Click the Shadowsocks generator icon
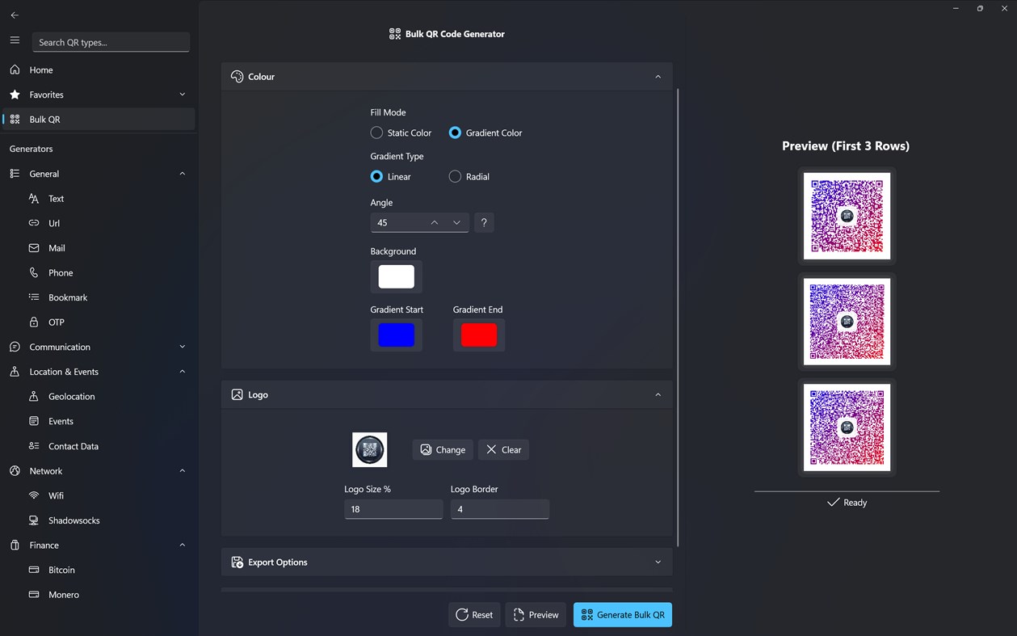The height and width of the screenshot is (636, 1017). point(34,520)
